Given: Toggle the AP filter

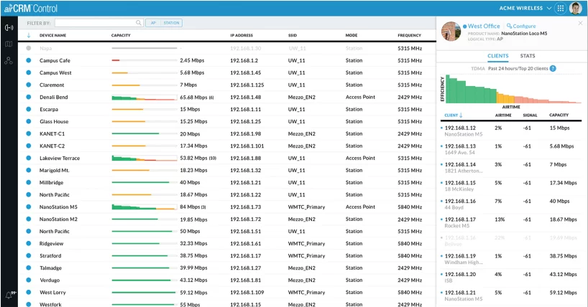Looking at the screenshot, I should (x=153, y=23).
